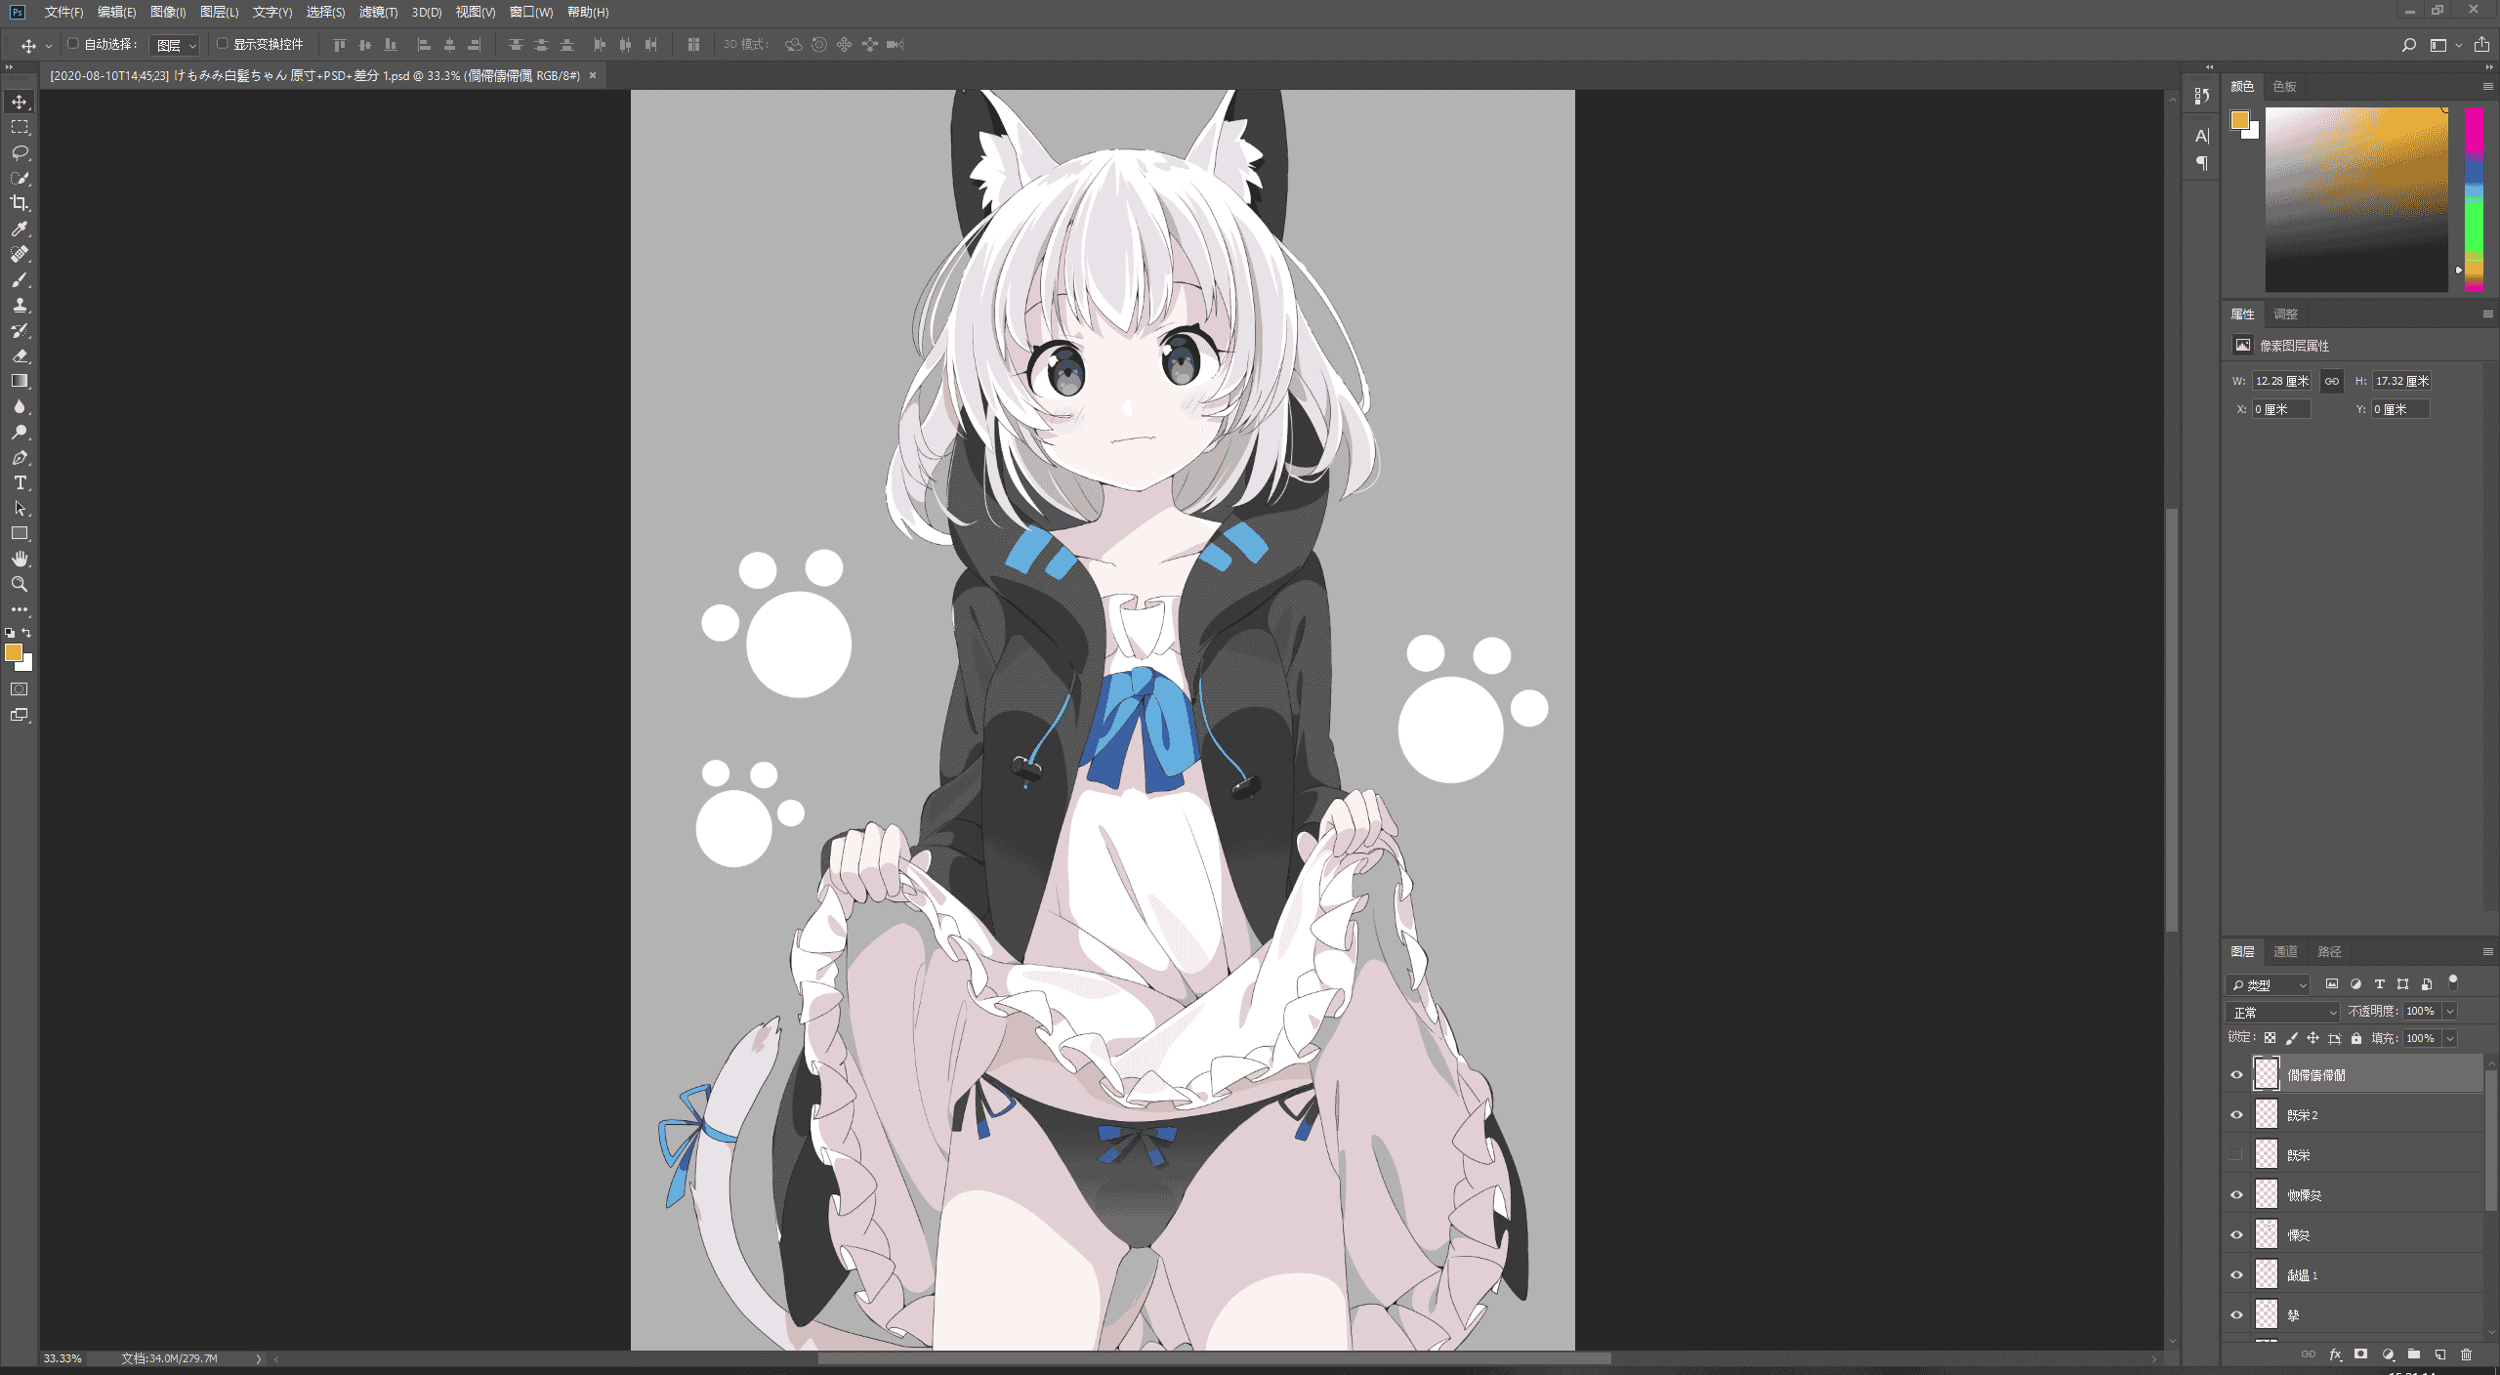This screenshot has width=2500, height=1375.
Task: Delete layer using the trash icon
Action: pos(2466,1354)
